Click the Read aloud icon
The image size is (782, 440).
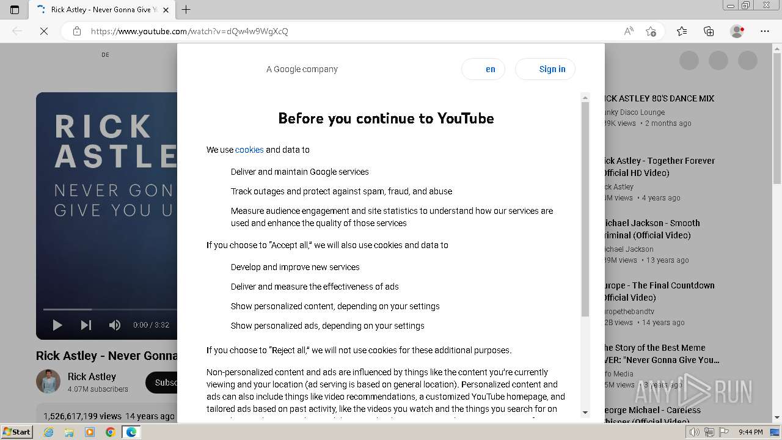tap(629, 31)
